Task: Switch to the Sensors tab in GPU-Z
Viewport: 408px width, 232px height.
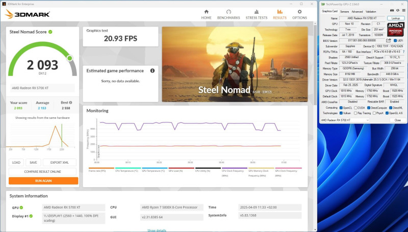Action: point(344,11)
